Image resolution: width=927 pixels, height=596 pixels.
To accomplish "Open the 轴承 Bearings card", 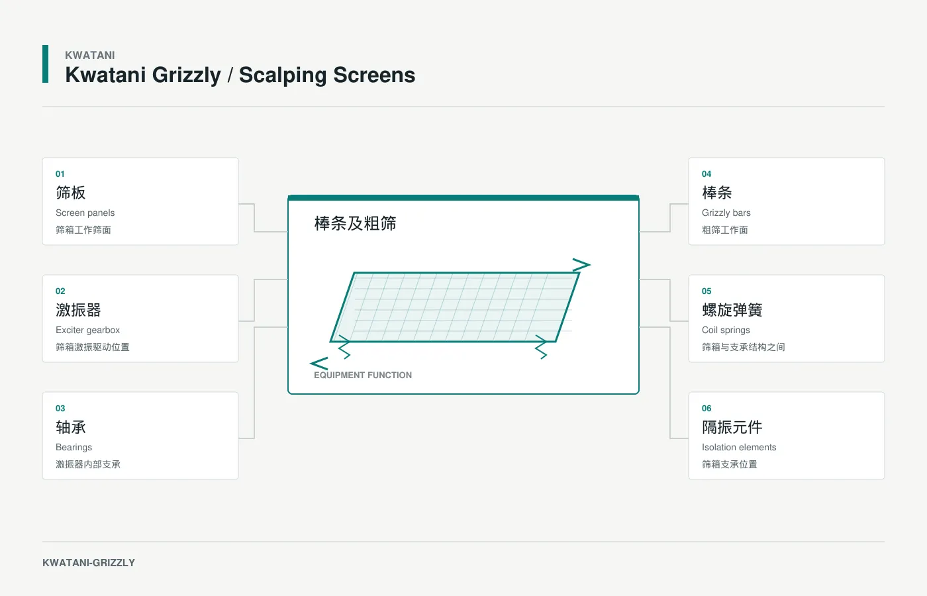I will coord(140,436).
